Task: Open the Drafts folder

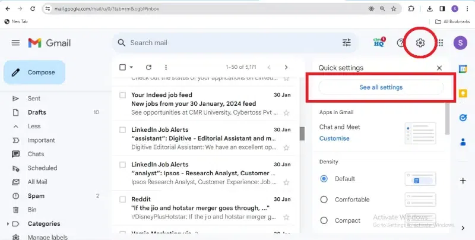Action: pos(37,112)
